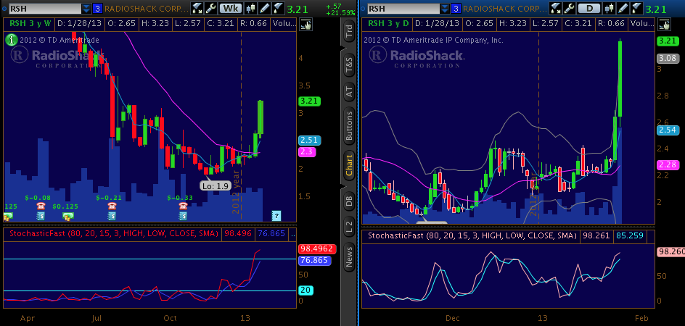Open the L 2 sidebar tab

coord(349,225)
